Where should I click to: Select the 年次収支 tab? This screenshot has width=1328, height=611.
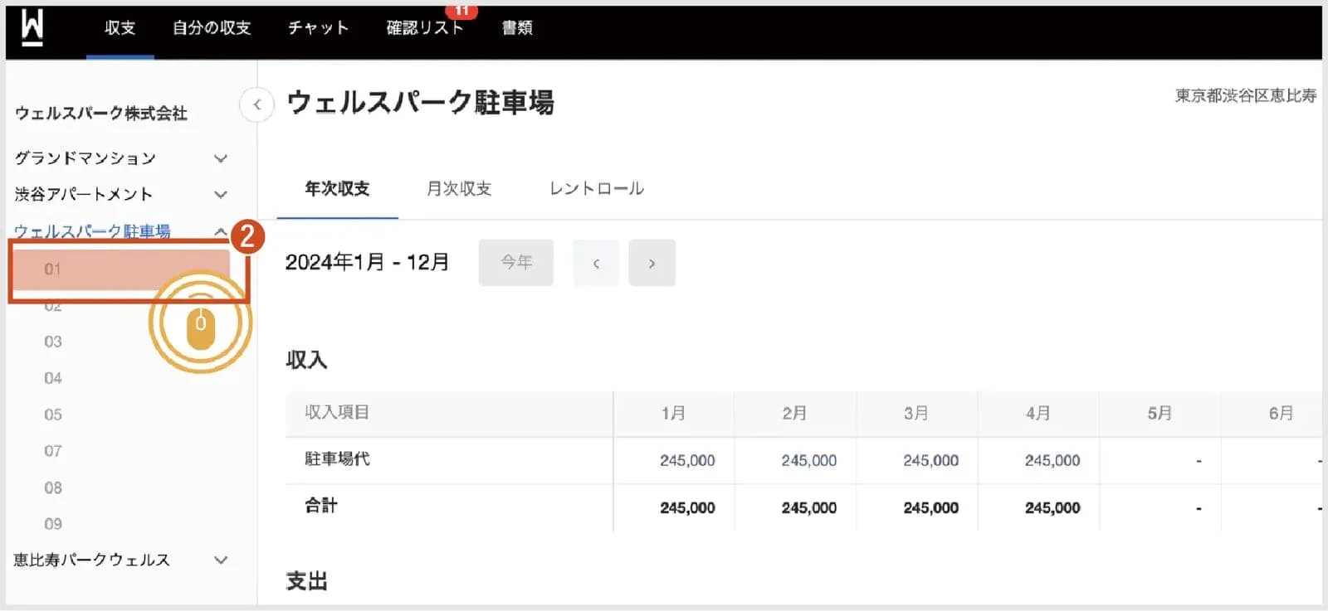337,189
